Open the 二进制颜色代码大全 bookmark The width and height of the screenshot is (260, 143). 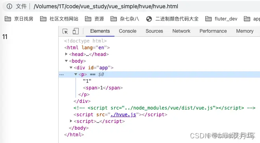(x=172, y=19)
